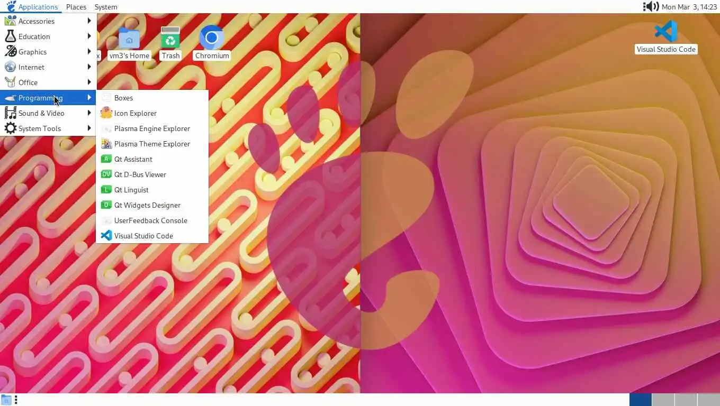The image size is (720, 406).
Task: Open Boxes from the Programming submenu
Action: 152,98
